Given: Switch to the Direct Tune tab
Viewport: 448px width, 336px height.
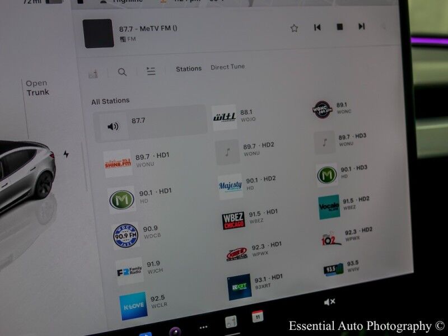Looking at the screenshot, I should [227, 67].
